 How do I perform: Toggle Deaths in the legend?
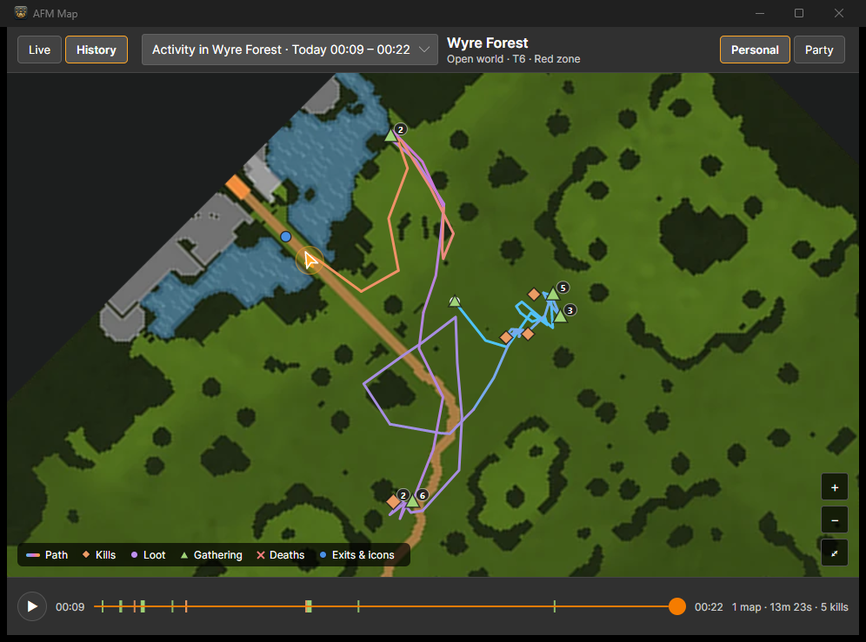[x=281, y=555]
